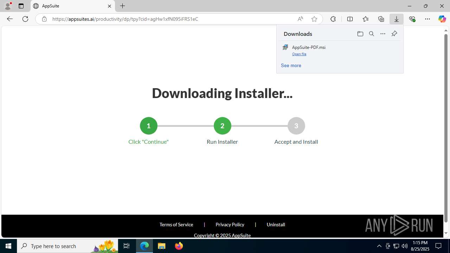Click the AppSuite-PDF.msi file entry
This screenshot has width=450, height=253.
340,50
